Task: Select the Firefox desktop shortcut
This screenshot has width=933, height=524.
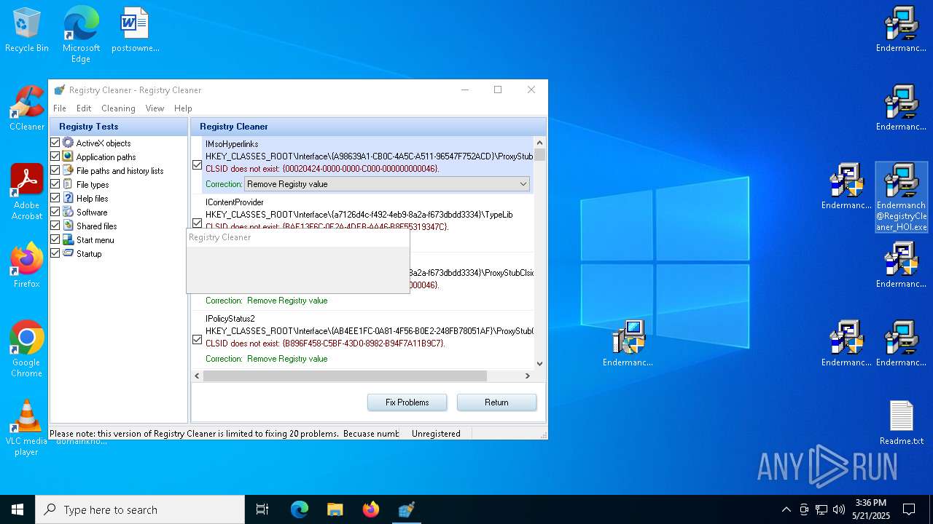Action: click(x=27, y=266)
